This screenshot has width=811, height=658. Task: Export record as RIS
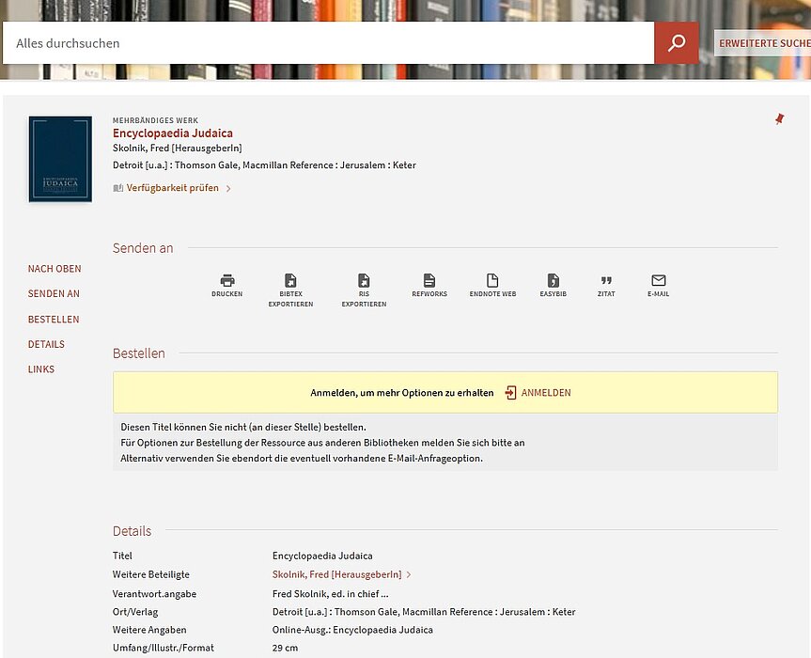pos(364,290)
